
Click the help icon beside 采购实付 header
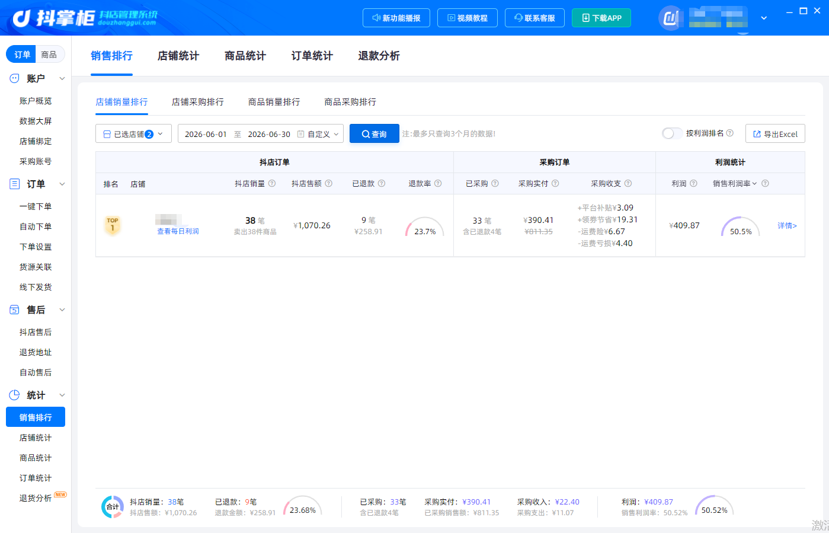pyautogui.click(x=555, y=184)
